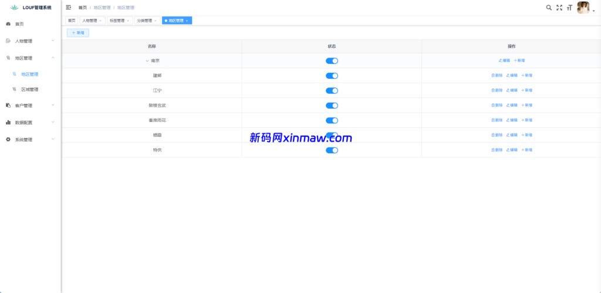Delete the 秦淮雨花 row
601x293 pixels.
point(497,120)
